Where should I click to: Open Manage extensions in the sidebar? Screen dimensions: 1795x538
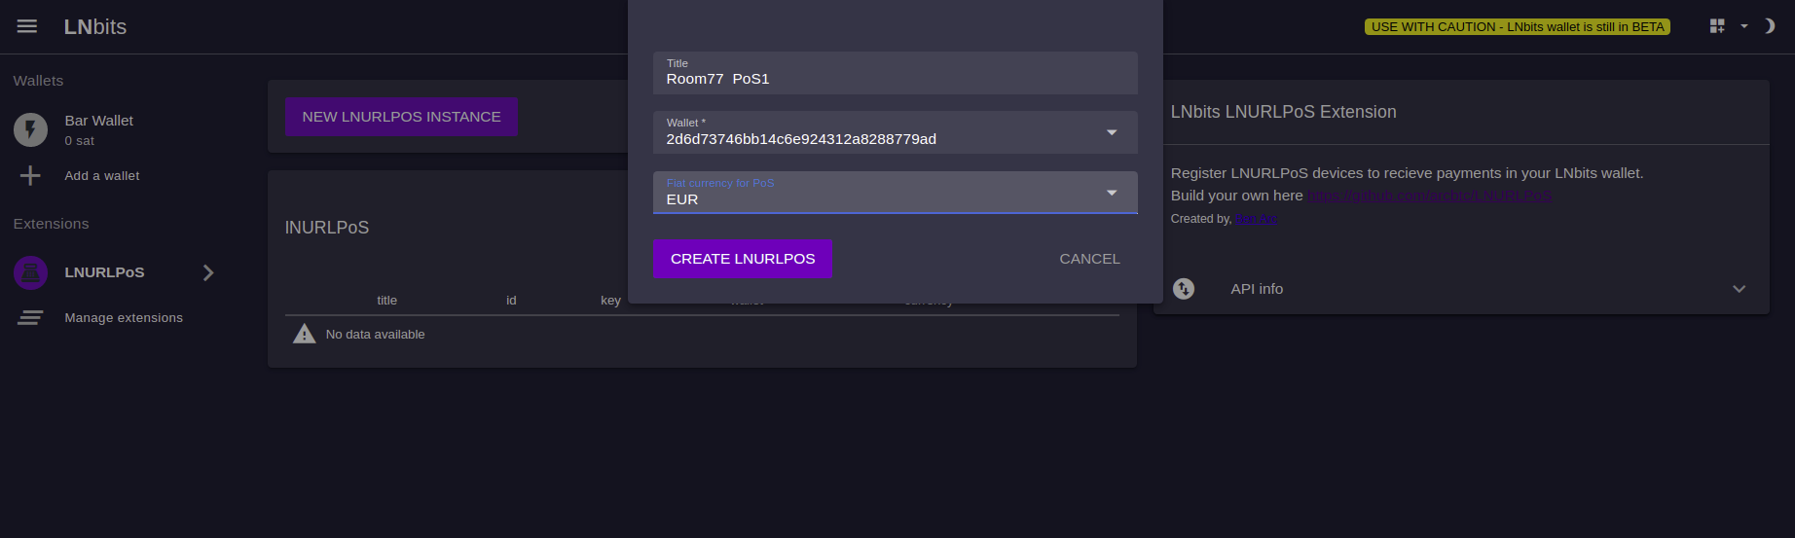124,318
